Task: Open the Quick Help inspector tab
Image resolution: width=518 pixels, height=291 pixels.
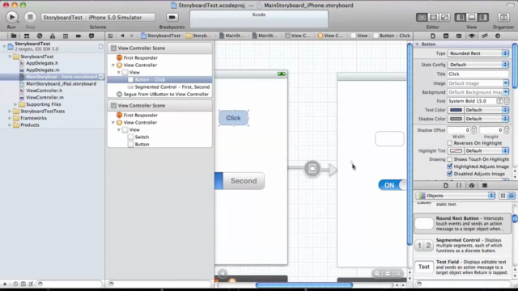Action: (446, 36)
